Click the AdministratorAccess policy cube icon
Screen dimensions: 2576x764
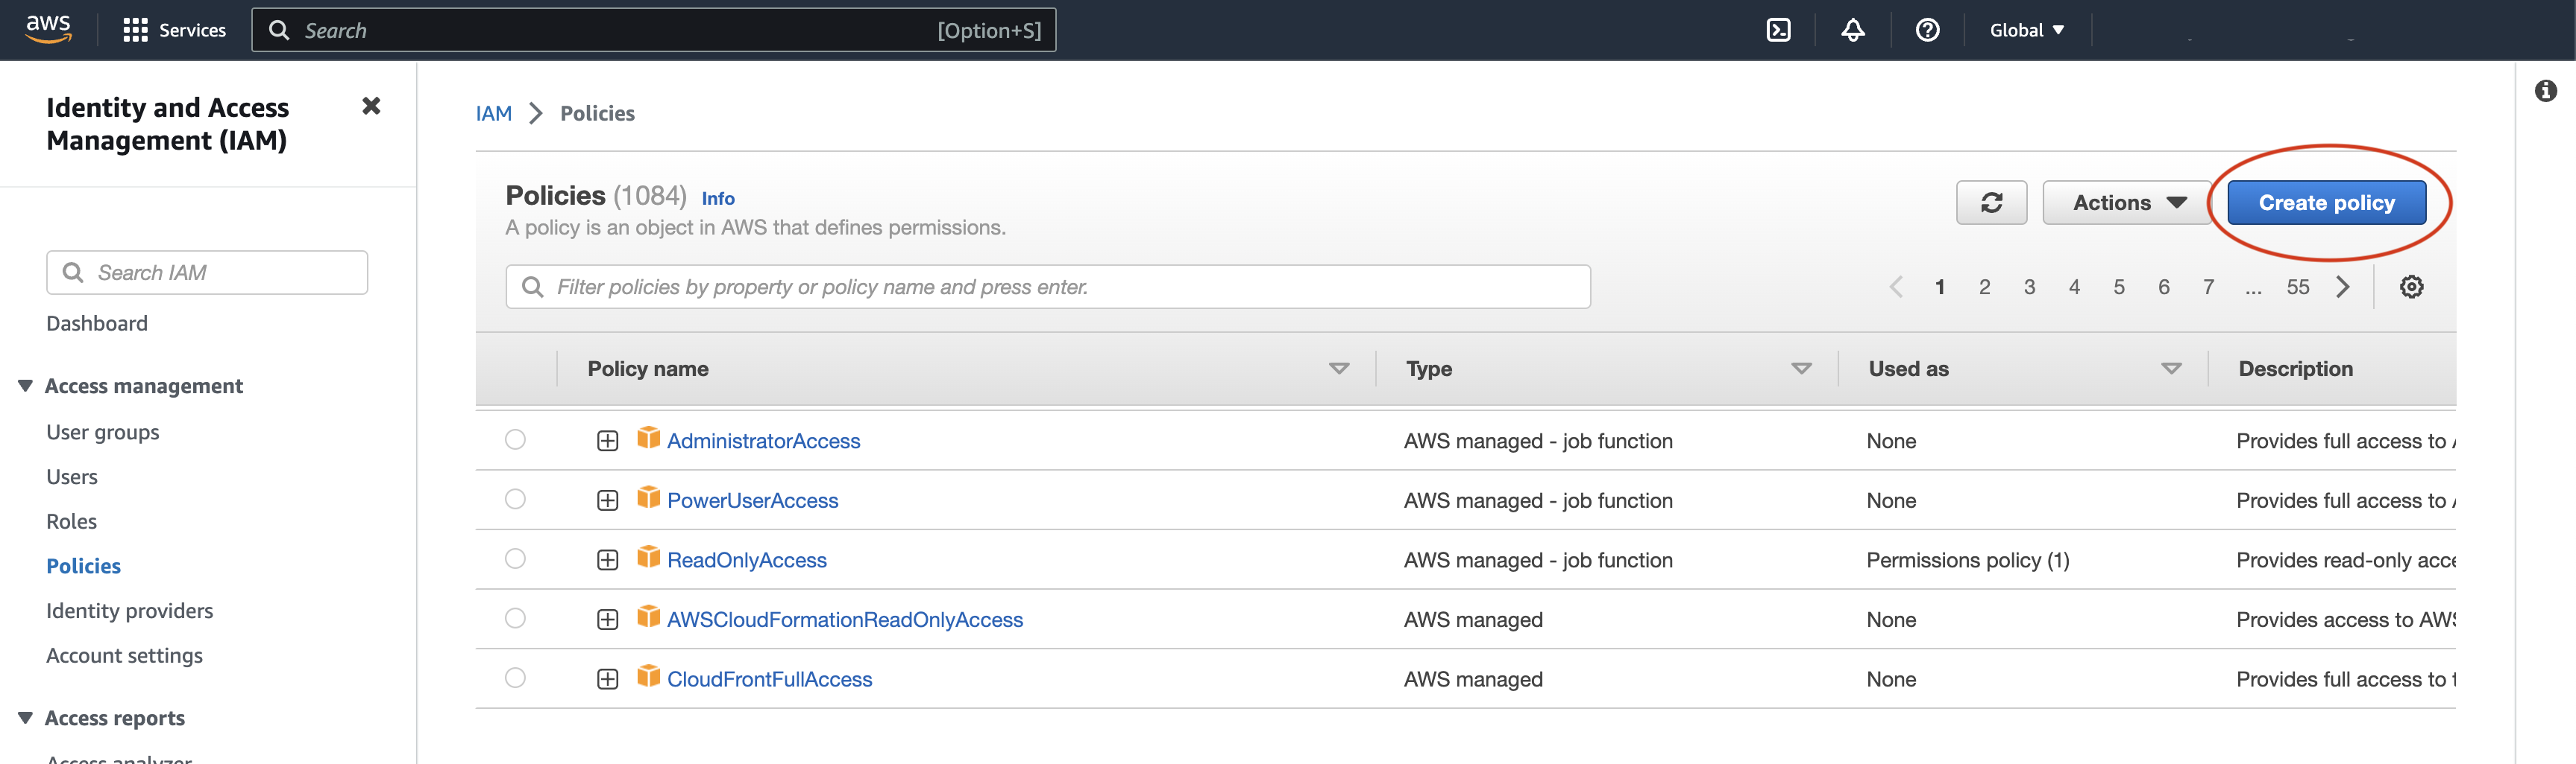click(648, 439)
